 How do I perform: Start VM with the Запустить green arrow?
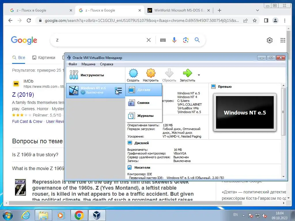(x=187, y=75)
